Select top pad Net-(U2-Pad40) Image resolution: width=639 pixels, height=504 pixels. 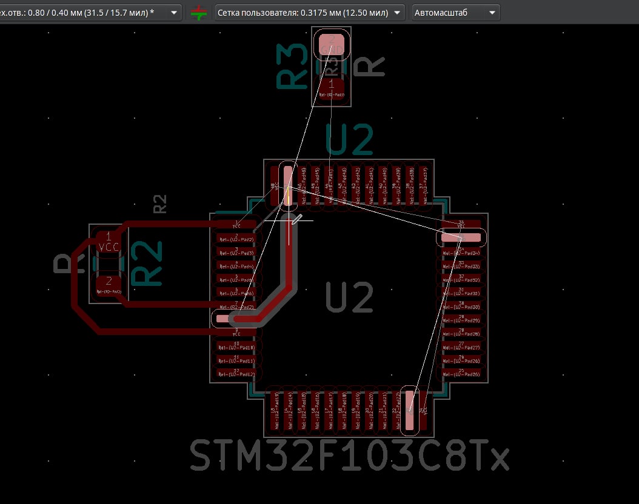(383, 185)
